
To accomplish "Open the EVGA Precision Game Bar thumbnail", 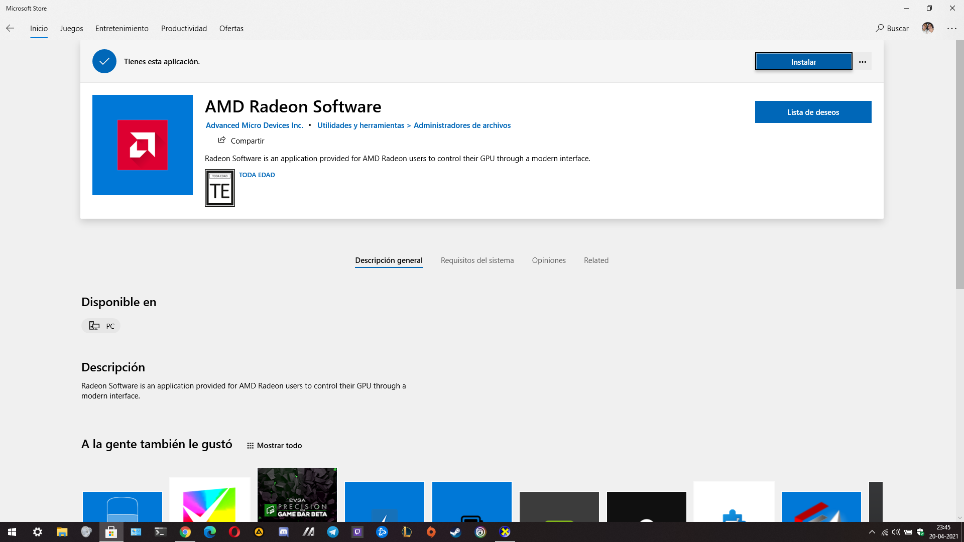I will pyautogui.click(x=297, y=495).
